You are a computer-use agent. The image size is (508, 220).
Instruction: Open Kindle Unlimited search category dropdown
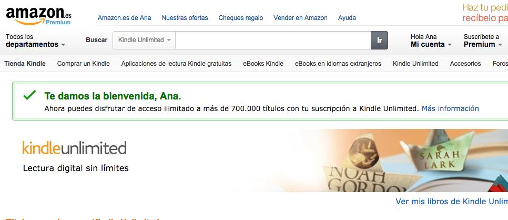(144, 40)
